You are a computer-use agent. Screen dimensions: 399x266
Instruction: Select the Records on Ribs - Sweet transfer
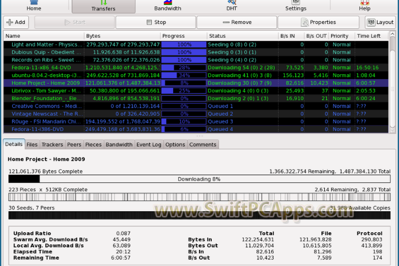click(196, 60)
